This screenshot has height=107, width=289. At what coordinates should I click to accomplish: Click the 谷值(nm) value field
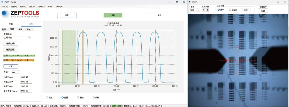click(26, 86)
